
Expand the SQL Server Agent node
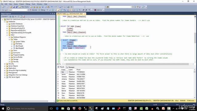[x=5, y=77]
